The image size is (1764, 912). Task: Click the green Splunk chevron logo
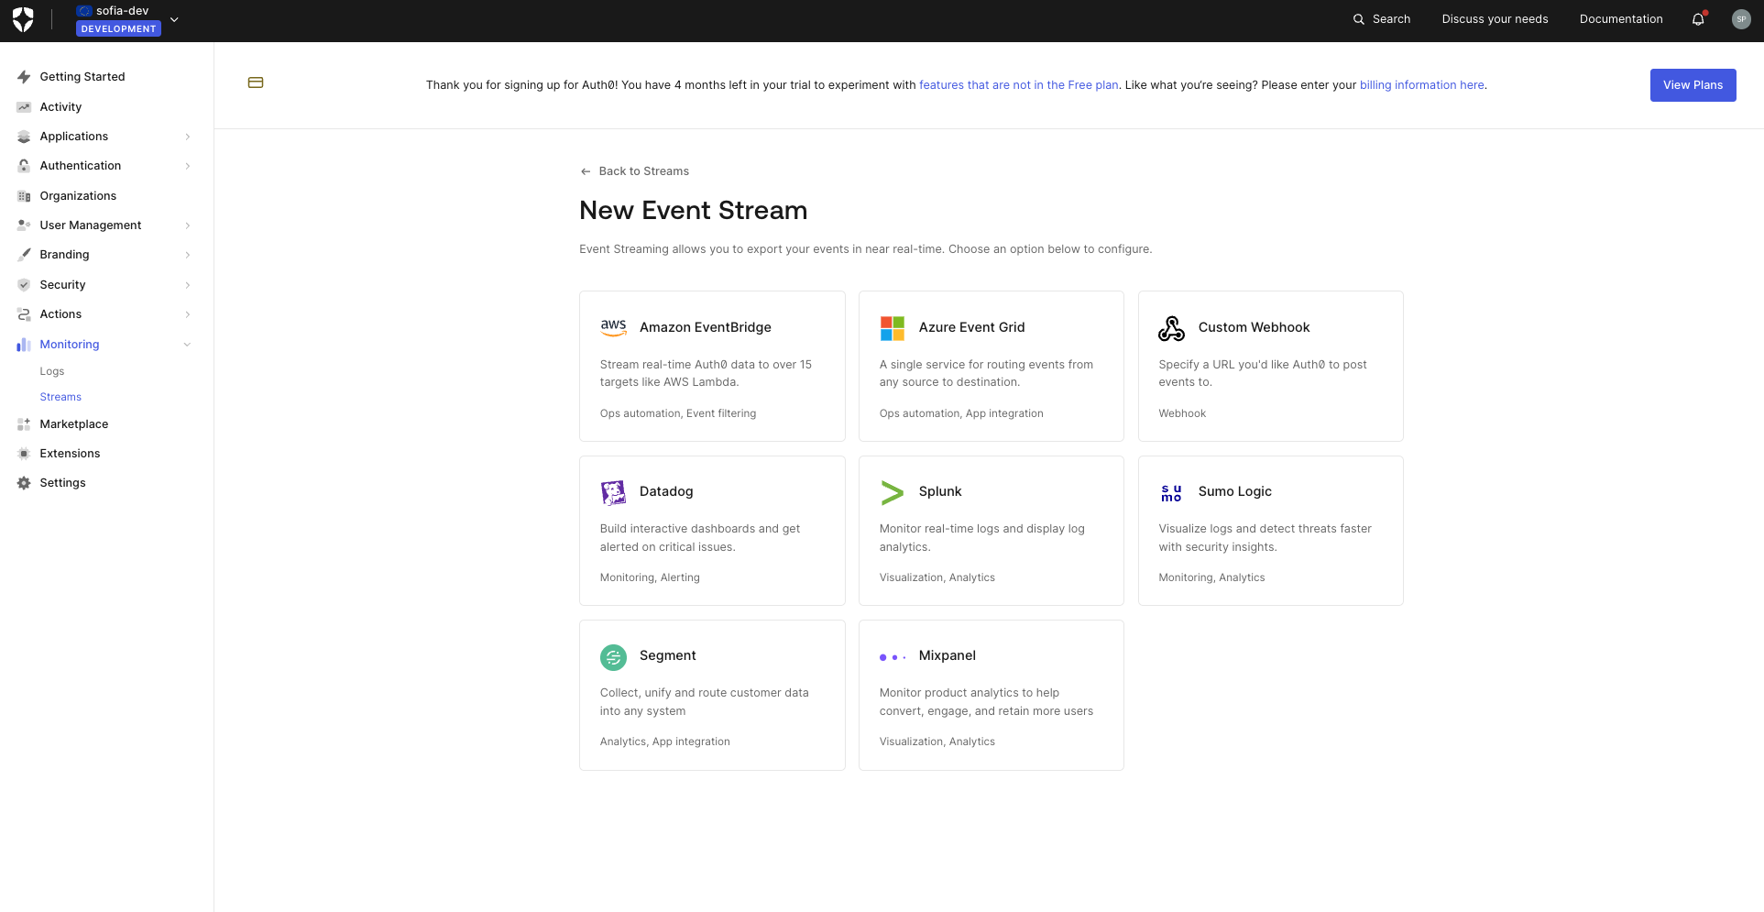(x=893, y=492)
